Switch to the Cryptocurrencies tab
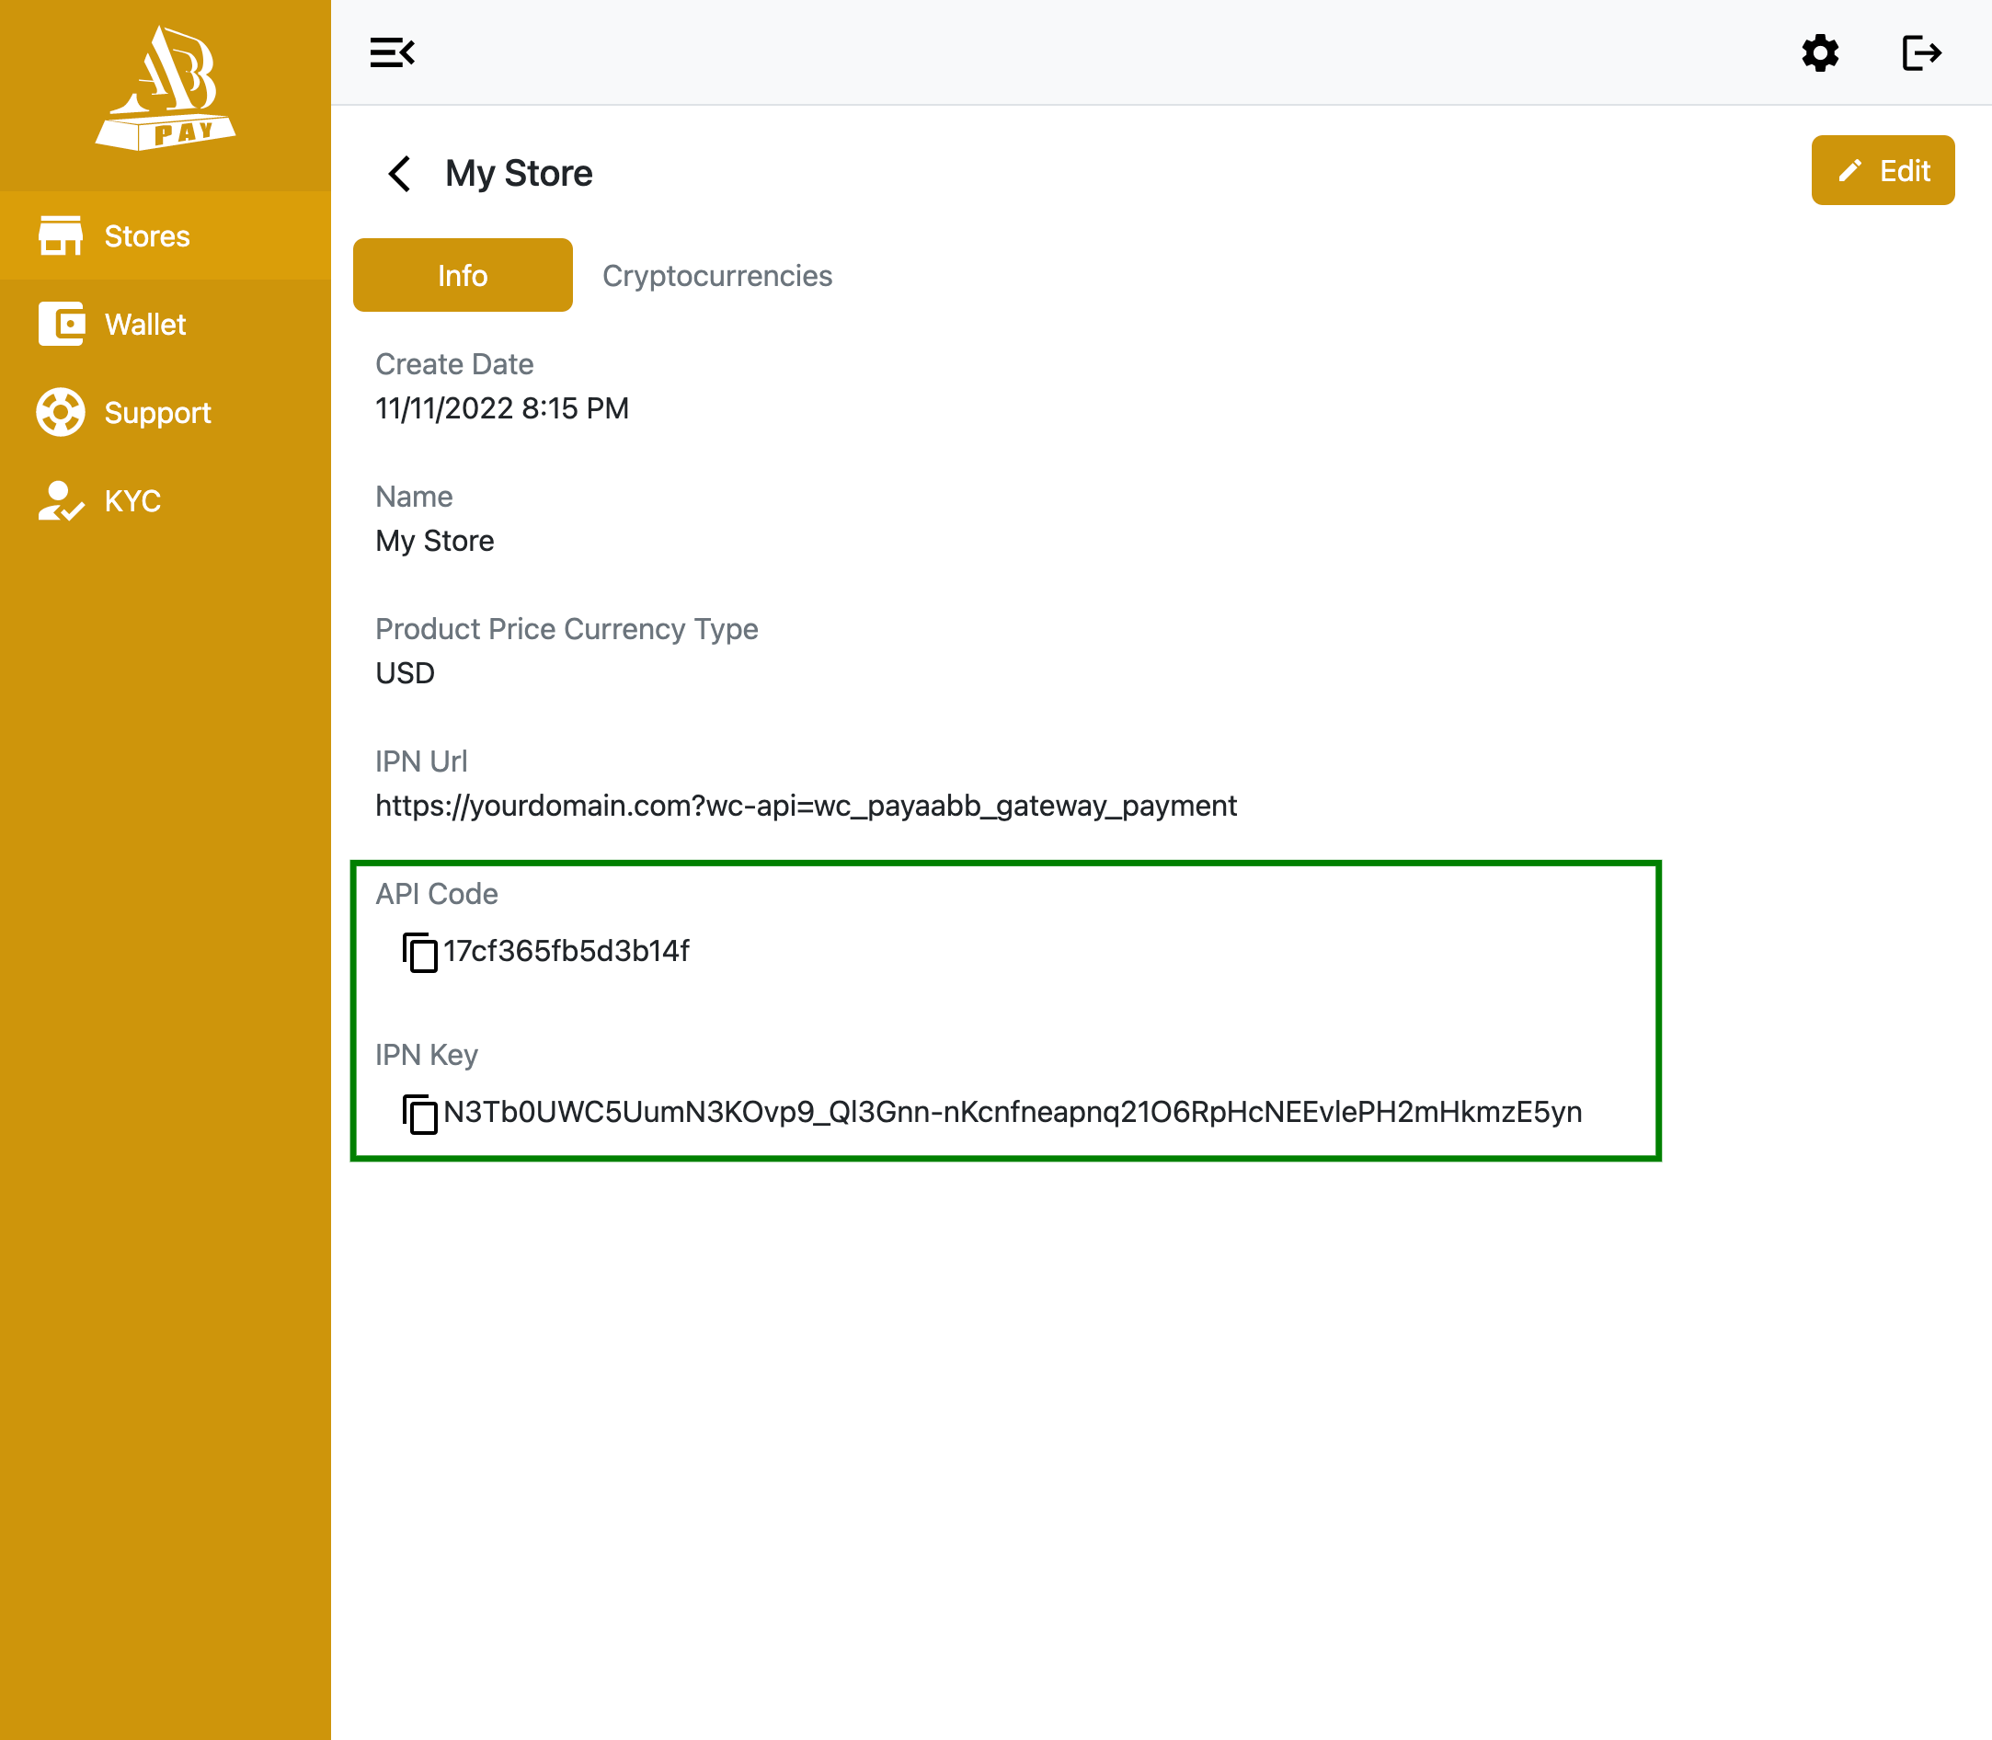Image resolution: width=1992 pixels, height=1740 pixels. [717, 276]
